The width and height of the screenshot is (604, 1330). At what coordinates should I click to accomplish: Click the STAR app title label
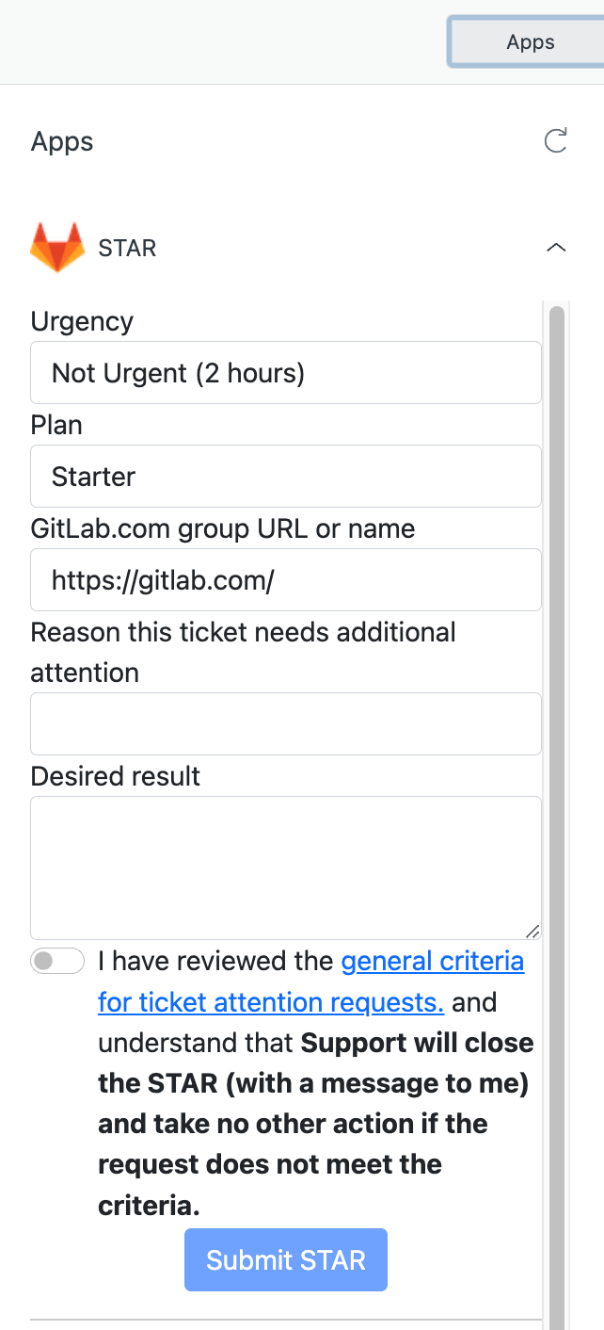click(126, 248)
